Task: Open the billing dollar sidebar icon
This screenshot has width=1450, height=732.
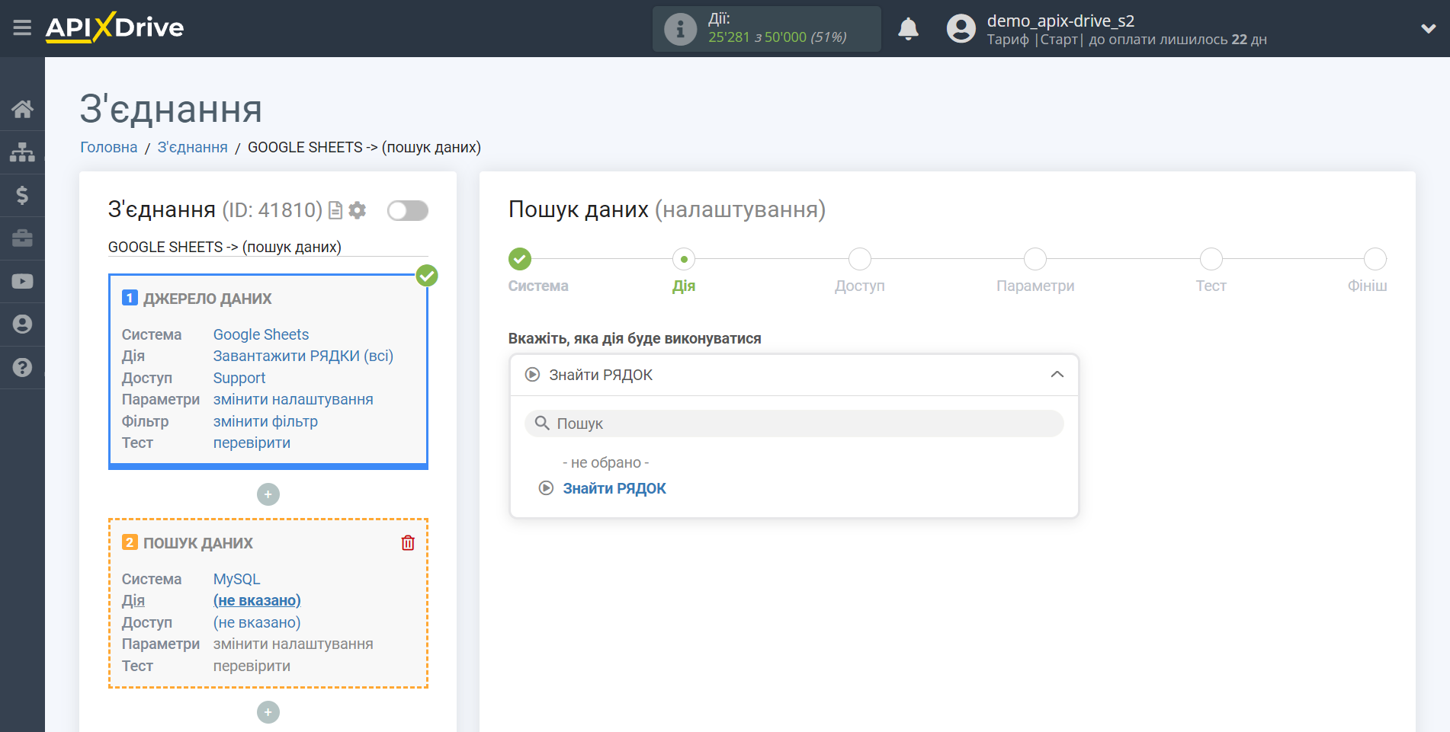Action: [22, 195]
